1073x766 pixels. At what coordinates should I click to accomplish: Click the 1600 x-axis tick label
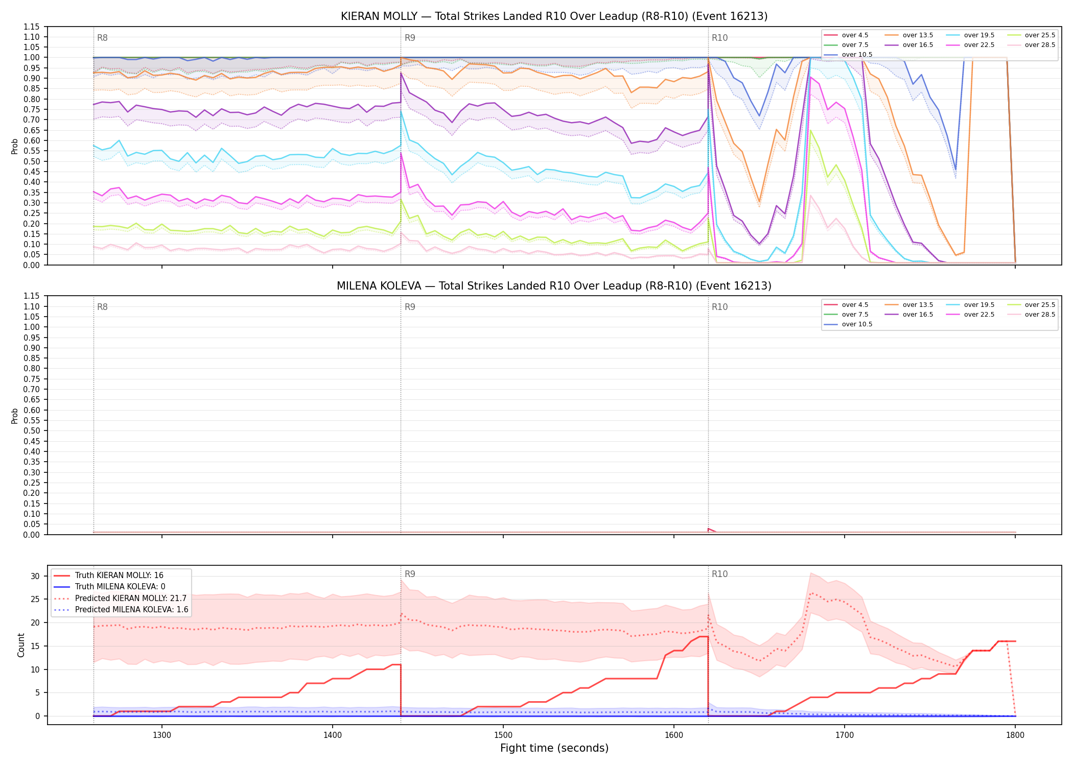pos(674,735)
